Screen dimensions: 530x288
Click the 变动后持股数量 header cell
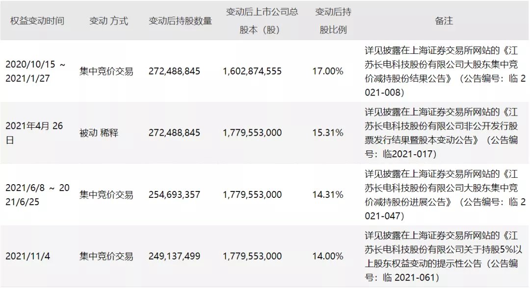(180, 21)
